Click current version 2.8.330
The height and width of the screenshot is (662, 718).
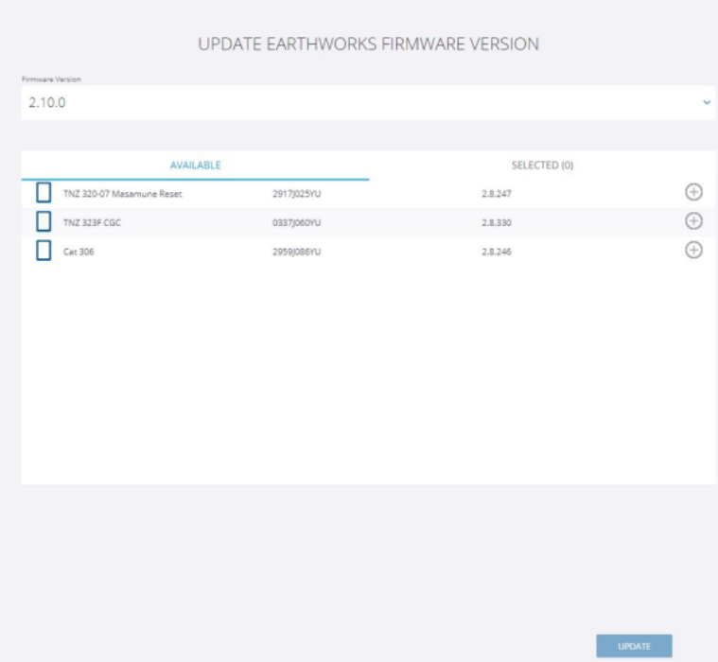497,223
